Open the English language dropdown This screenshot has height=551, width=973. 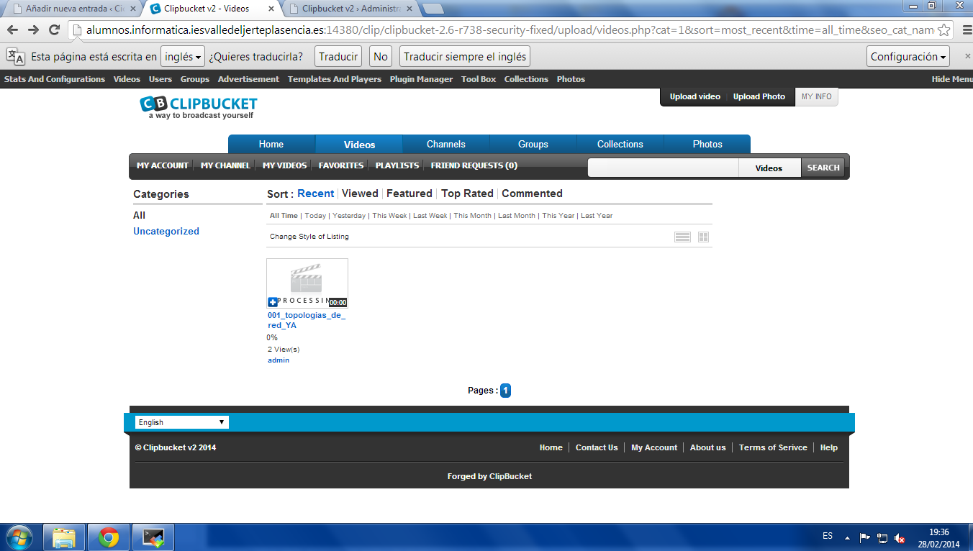(x=181, y=422)
